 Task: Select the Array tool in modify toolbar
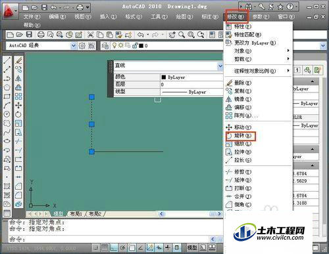point(18,96)
